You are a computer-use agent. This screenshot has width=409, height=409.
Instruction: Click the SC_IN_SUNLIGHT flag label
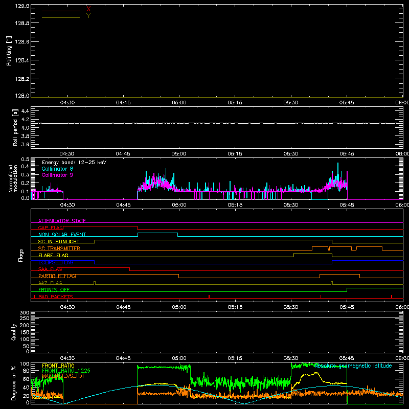59,241
